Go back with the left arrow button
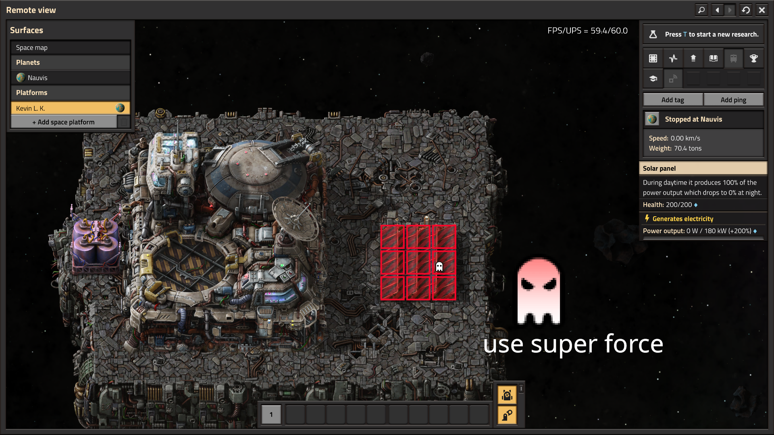This screenshot has height=435, width=774. click(x=718, y=10)
